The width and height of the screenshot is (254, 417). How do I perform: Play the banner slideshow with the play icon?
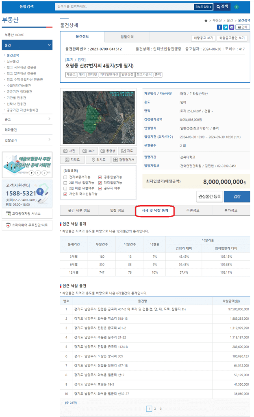32,173
